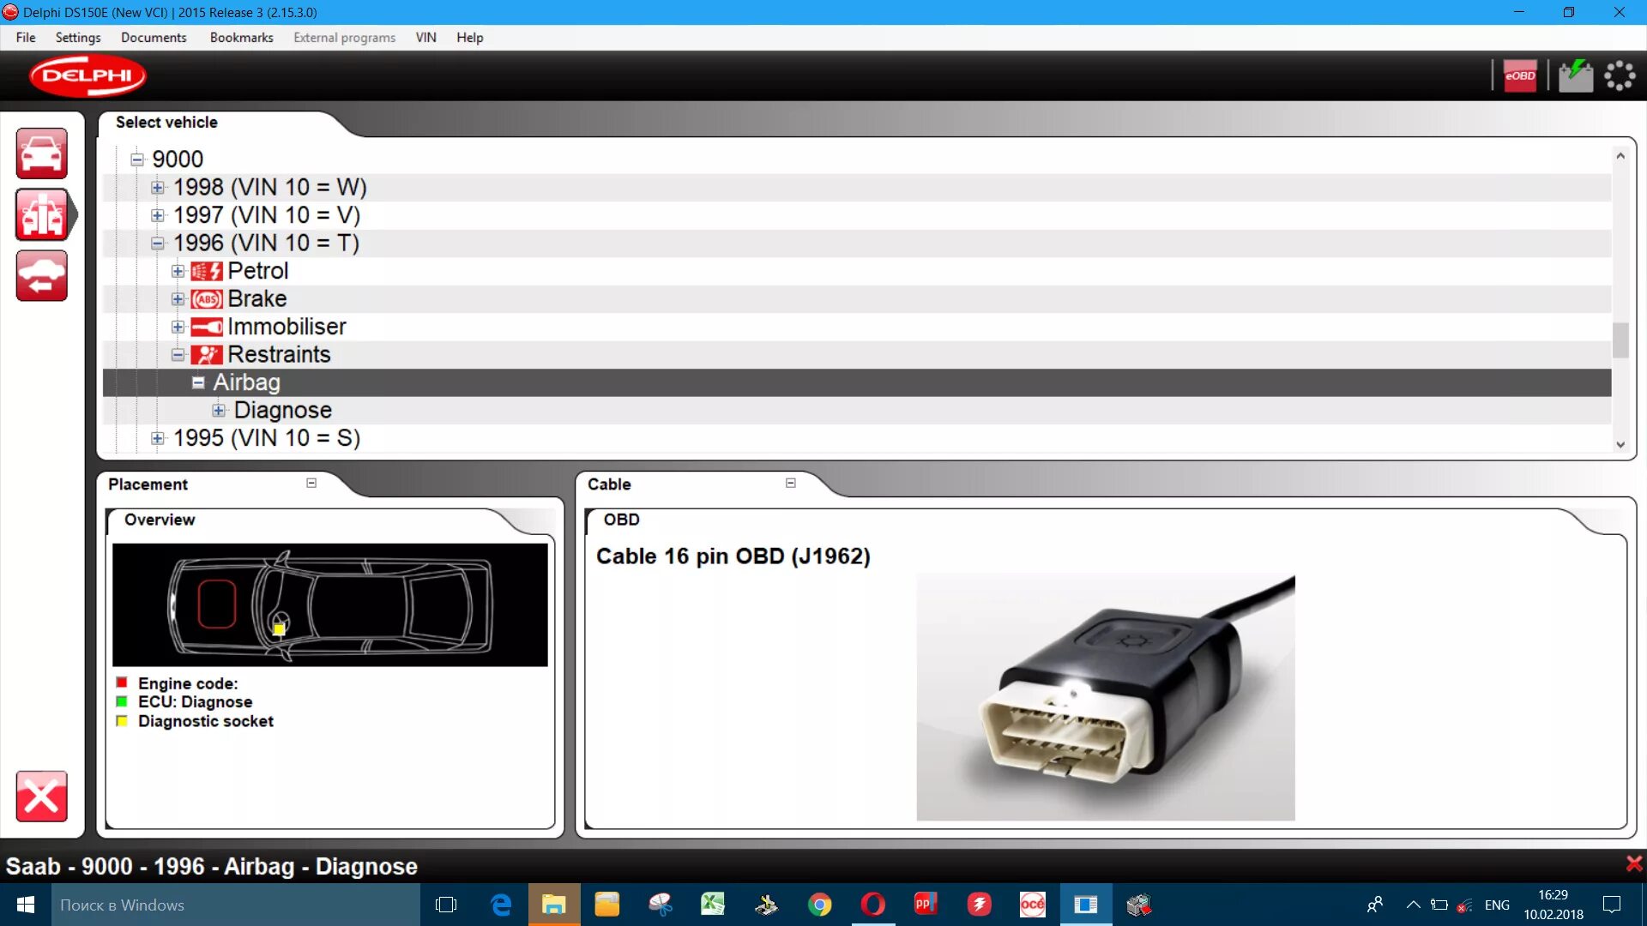
Task: Open Google Chrome from taskbar
Action: coord(819,905)
